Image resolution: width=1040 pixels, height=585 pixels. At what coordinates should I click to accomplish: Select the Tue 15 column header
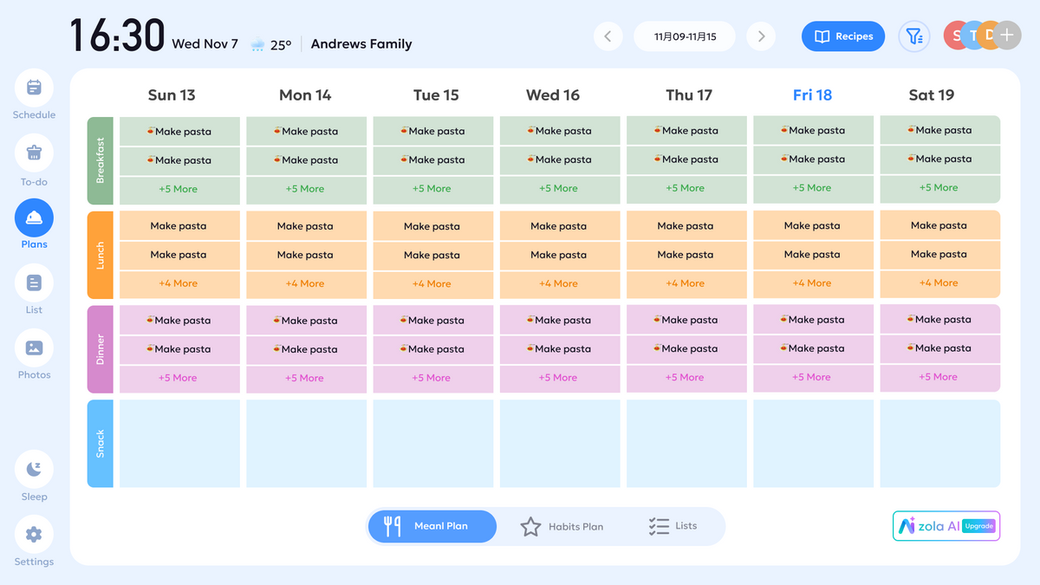tap(436, 95)
